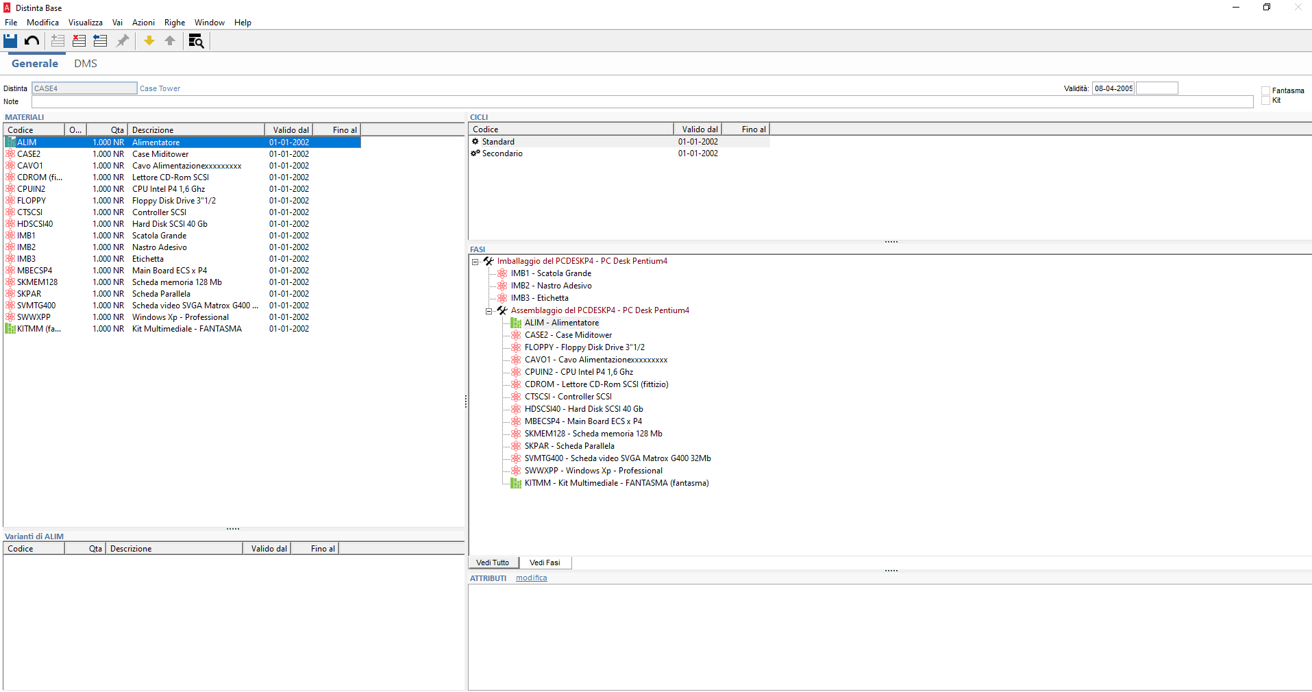This screenshot has height=692, width=1312.
Task: Click the add row toolbar icon
Action: 58,41
